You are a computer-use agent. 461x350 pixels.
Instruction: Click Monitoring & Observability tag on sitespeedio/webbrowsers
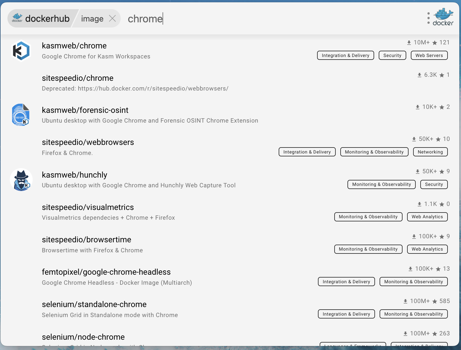coord(374,152)
